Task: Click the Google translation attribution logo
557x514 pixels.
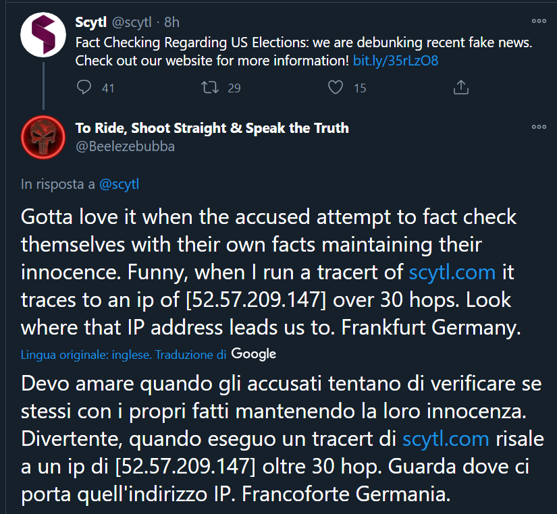Action: coord(253,353)
